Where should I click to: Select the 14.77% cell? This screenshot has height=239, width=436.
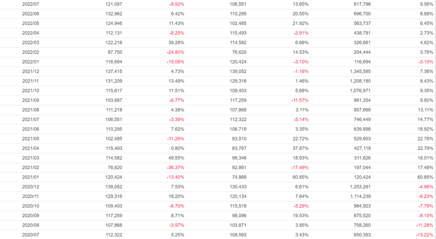(x=425, y=119)
